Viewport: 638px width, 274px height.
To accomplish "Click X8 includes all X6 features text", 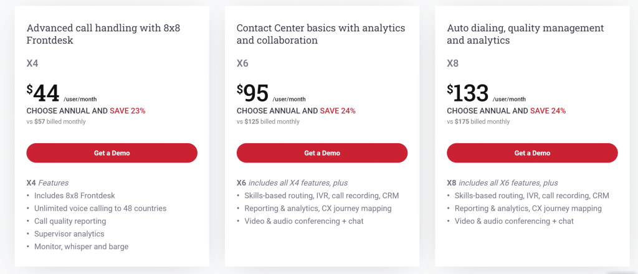I will click(502, 183).
